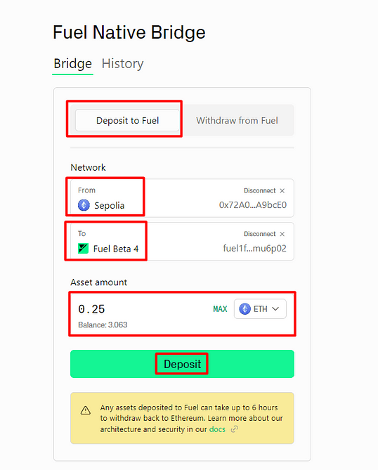378x470 pixels.
Task: Set amount with the MAX button
Action: (x=220, y=309)
